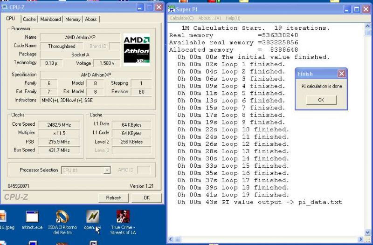Select the mtinst.exe desktop icon
This screenshot has width=373, height=245.
32,220
